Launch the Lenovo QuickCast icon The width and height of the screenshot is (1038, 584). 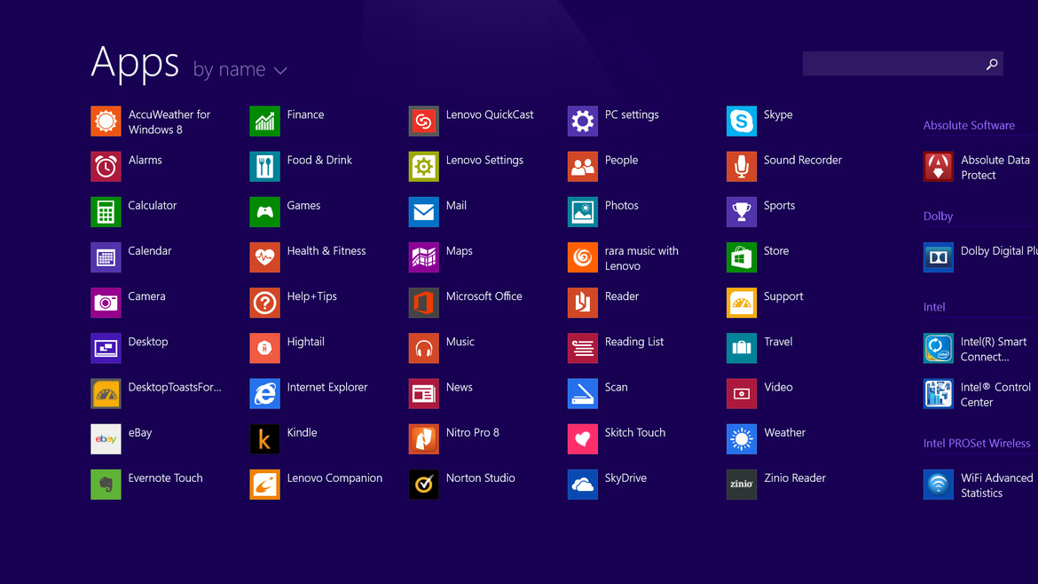[424, 122]
